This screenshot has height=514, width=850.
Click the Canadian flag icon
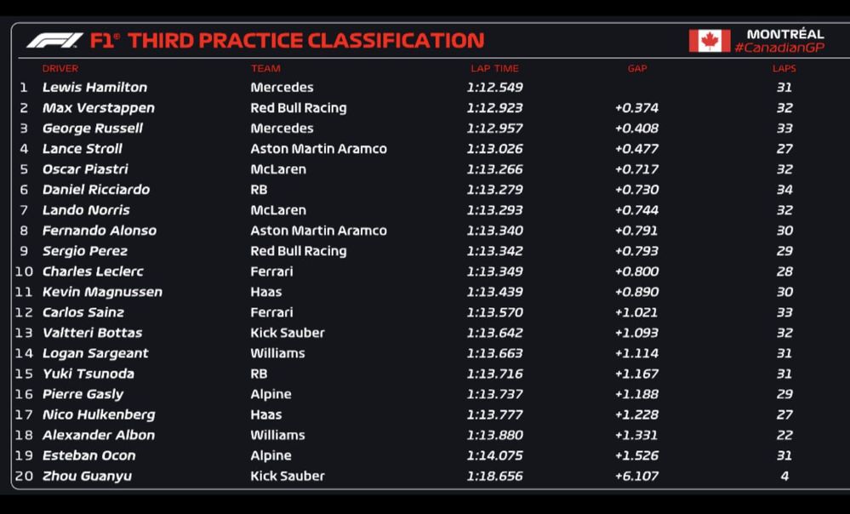[x=709, y=40]
